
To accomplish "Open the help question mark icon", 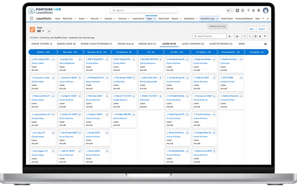I will click(x=248, y=10).
